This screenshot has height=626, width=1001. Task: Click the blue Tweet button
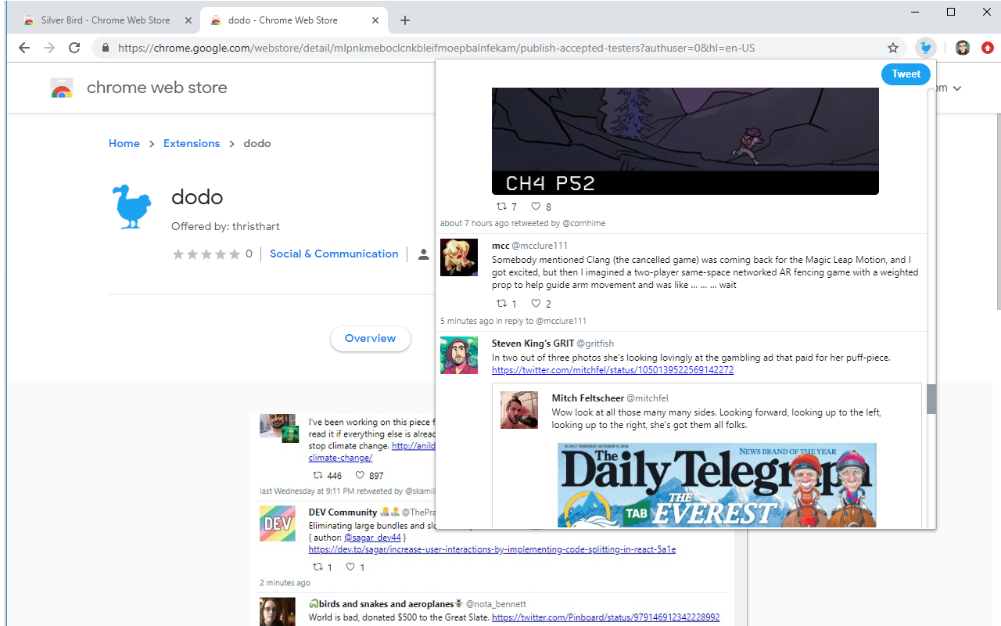(x=905, y=74)
